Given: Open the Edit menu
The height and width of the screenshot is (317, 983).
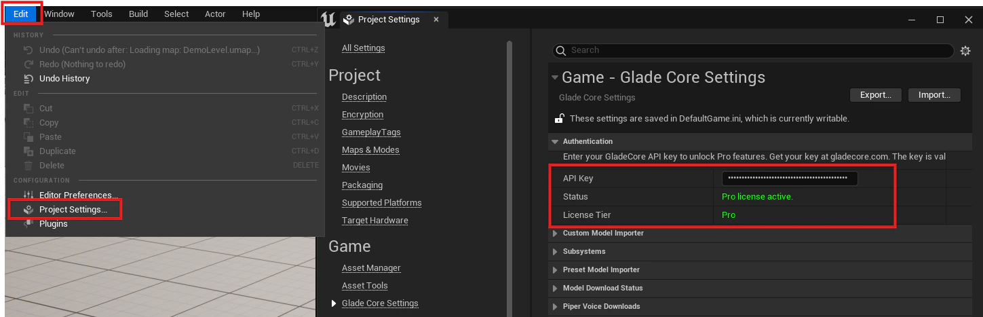Looking at the screenshot, I should pos(22,14).
